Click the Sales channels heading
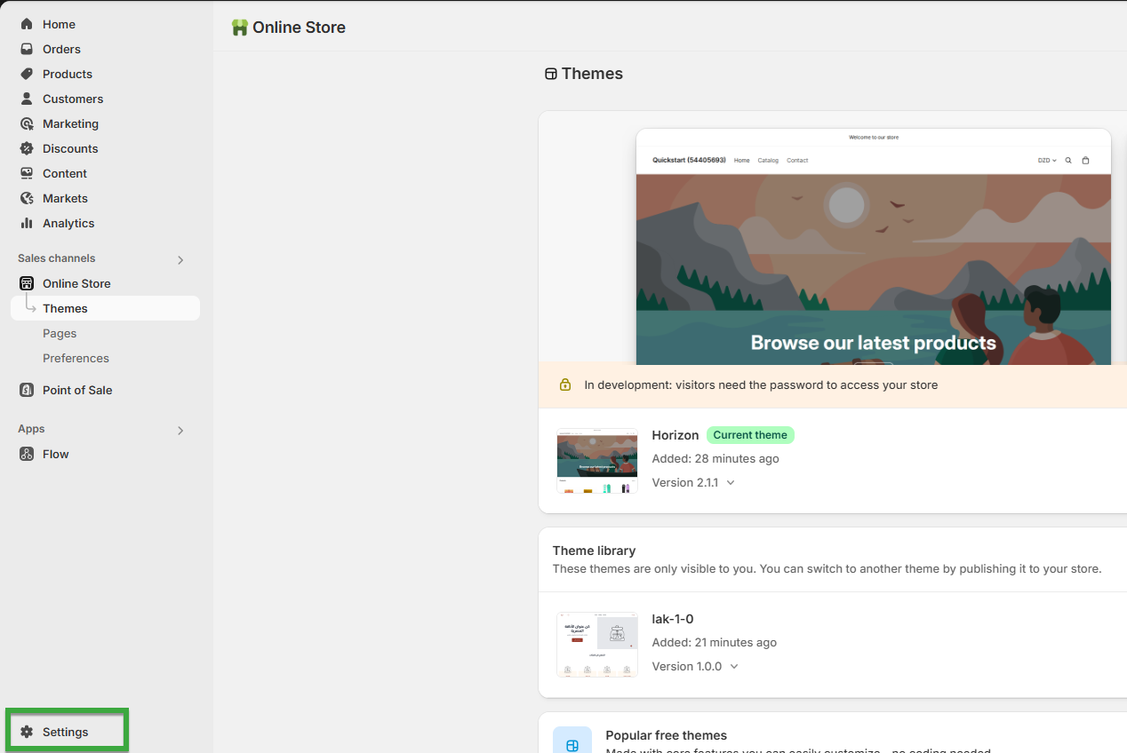The height and width of the screenshot is (753, 1127). pyautogui.click(x=57, y=258)
